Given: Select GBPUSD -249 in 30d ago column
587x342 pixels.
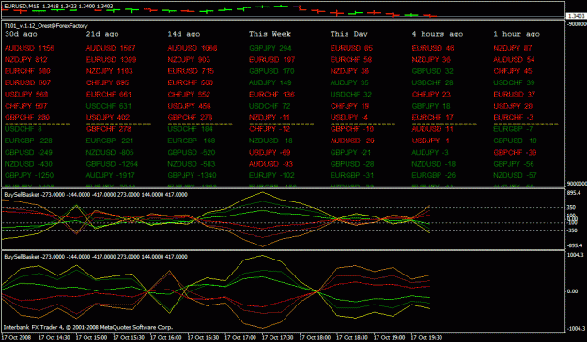Looking at the screenshot, I should (x=28, y=153).
